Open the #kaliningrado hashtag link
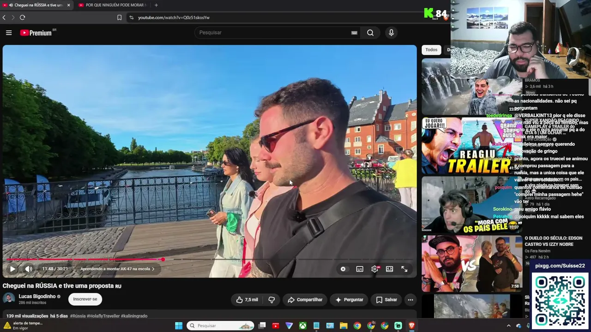This screenshot has width=591, height=332. click(134, 316)
